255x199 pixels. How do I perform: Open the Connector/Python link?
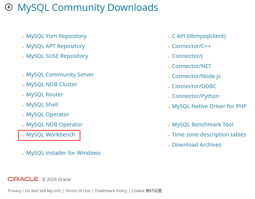(196, 96)
